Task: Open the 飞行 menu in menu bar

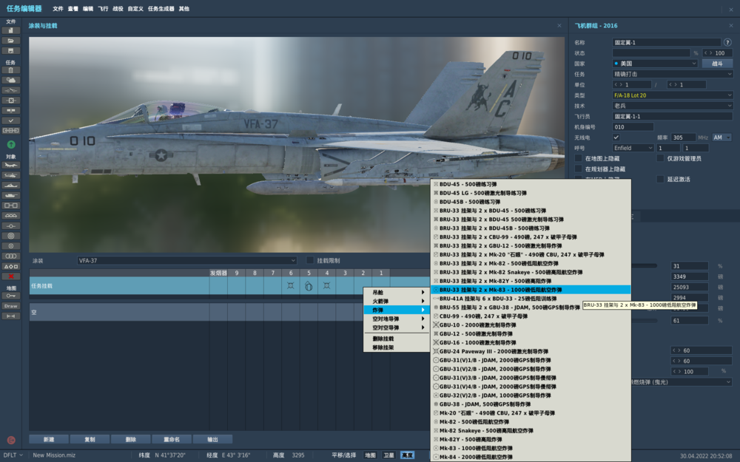Action: 103,8
